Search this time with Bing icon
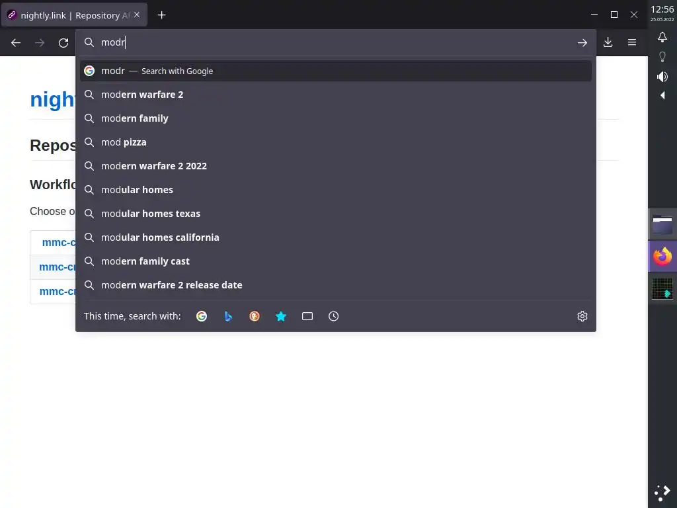677x508 pixels. click(228, 316)
